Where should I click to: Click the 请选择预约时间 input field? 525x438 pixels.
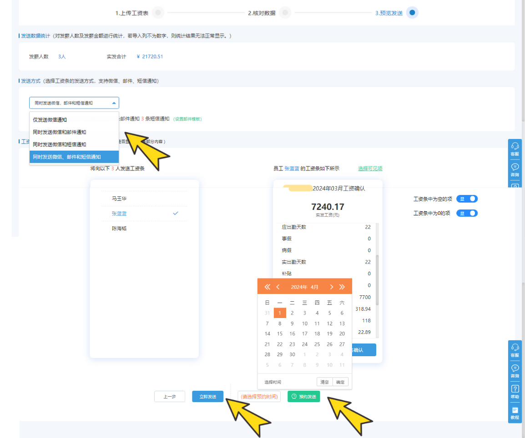(x=259, y=396)
